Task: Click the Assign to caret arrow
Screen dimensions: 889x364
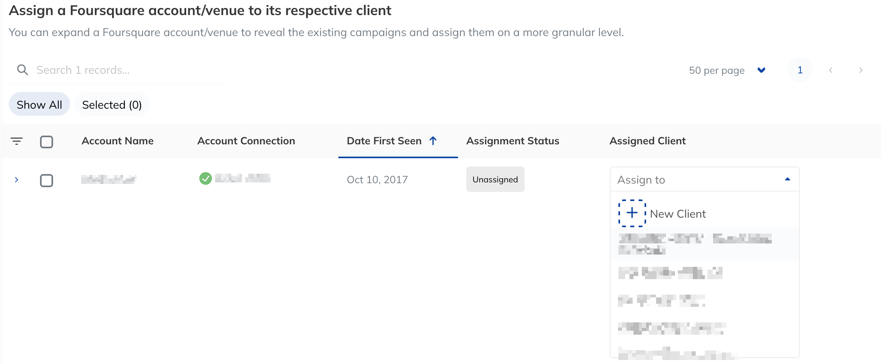Action: click(788, 179)
